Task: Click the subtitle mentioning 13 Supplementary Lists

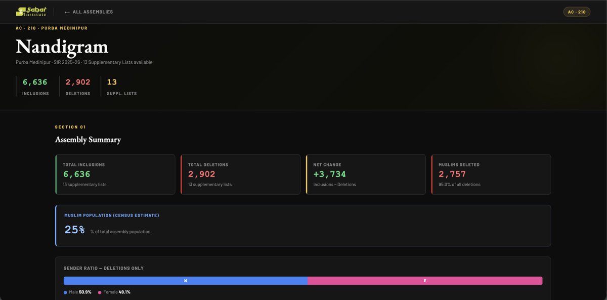Action: (x=84, y=62)
